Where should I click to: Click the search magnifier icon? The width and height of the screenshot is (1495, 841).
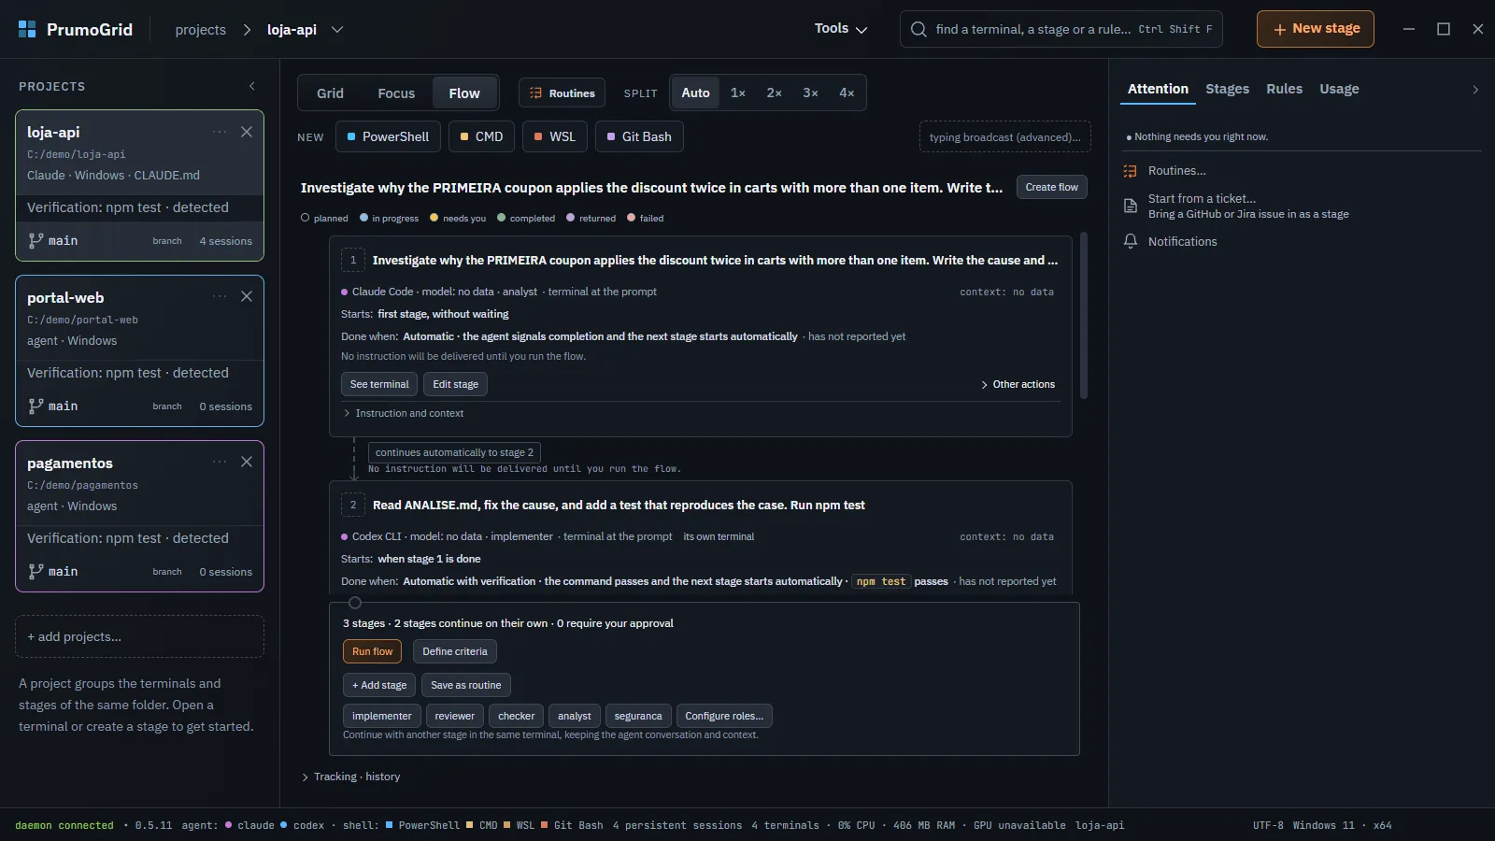918,29
